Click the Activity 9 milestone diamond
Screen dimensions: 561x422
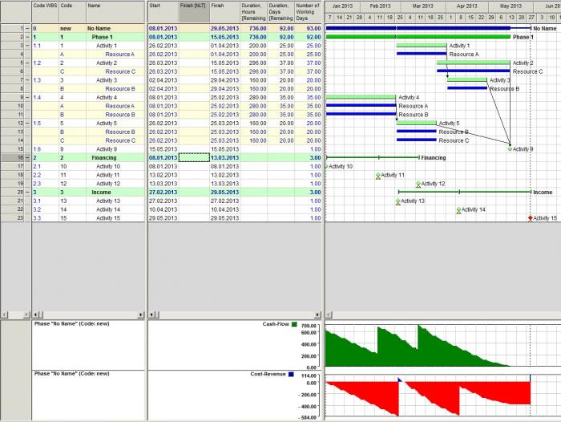[511, 149]
